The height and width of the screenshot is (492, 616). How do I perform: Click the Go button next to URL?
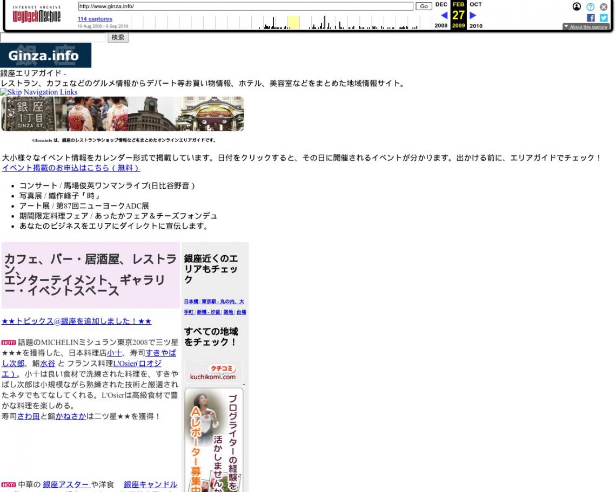click(424, 6)
